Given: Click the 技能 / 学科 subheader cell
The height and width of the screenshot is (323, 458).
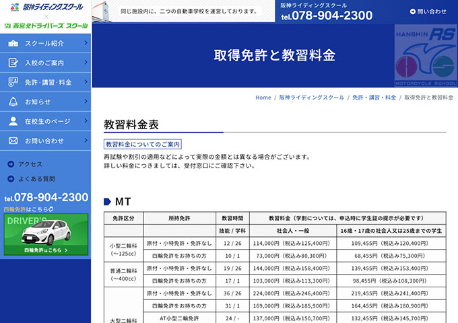Looking at the screenshot, I should (x=232, y=231).
